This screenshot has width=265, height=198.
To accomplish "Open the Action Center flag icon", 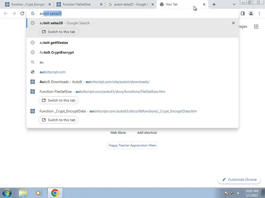I will (x=226, y=193).
